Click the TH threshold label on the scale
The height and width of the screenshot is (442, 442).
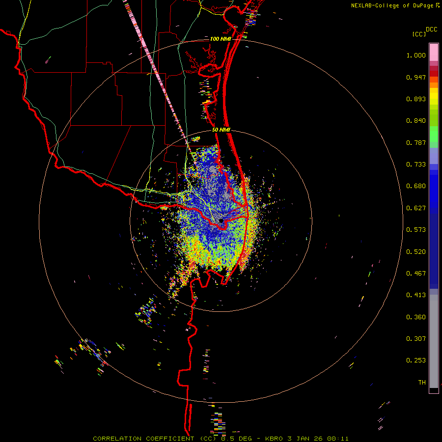[422, 383]
